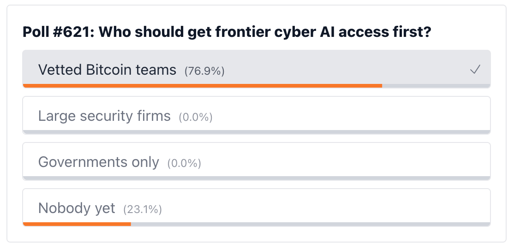
Task: Click the checkmark on Vetted Bitcoin teams
Action: (475, 70)
